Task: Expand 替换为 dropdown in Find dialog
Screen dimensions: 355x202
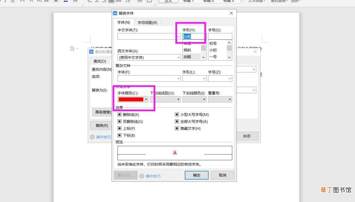Action: click(254, 90)
